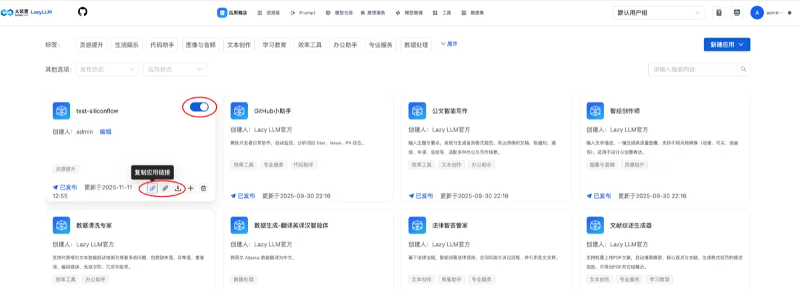800x290 pixels.
Task: Filter by the 生活娱乐 tag
Action: tap(127, 45)
